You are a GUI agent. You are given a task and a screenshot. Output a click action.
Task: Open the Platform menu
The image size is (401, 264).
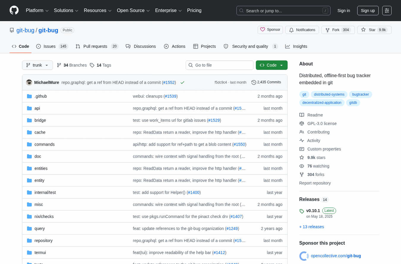click(37, 10)
